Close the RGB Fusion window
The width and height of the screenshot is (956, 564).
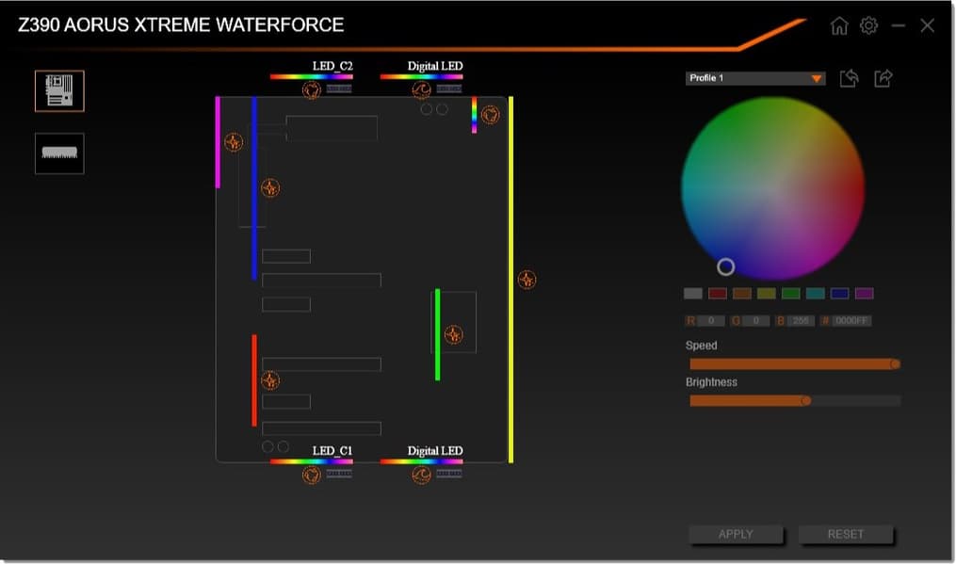point(928,25)
